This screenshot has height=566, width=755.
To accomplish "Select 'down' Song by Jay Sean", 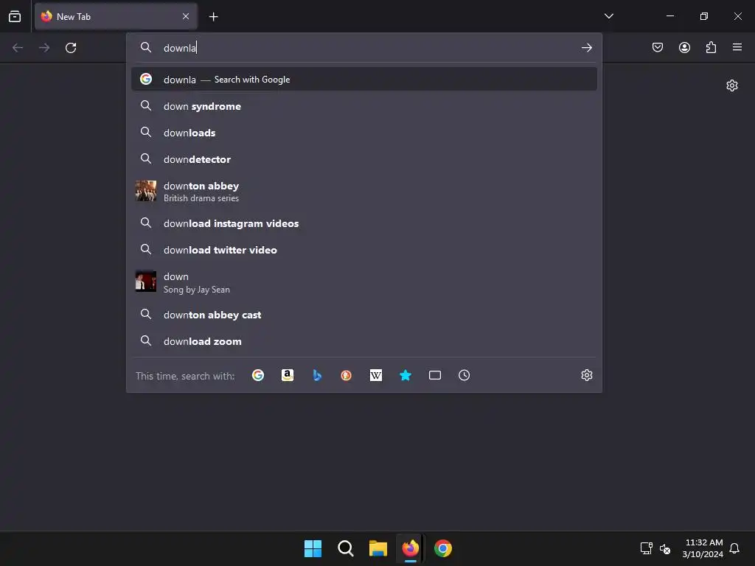I will coord(364,282).
